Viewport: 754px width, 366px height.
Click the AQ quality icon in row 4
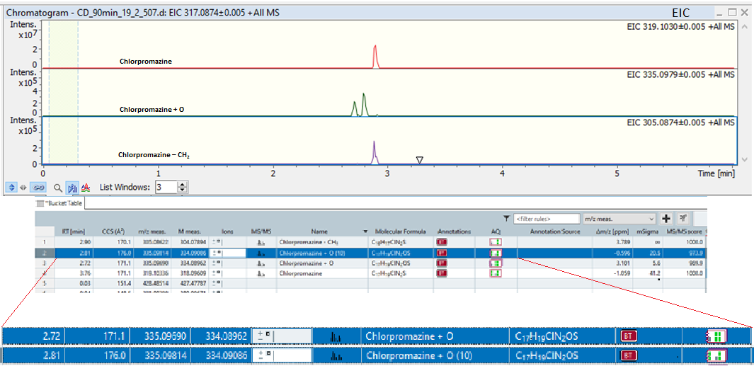point(496,273)
